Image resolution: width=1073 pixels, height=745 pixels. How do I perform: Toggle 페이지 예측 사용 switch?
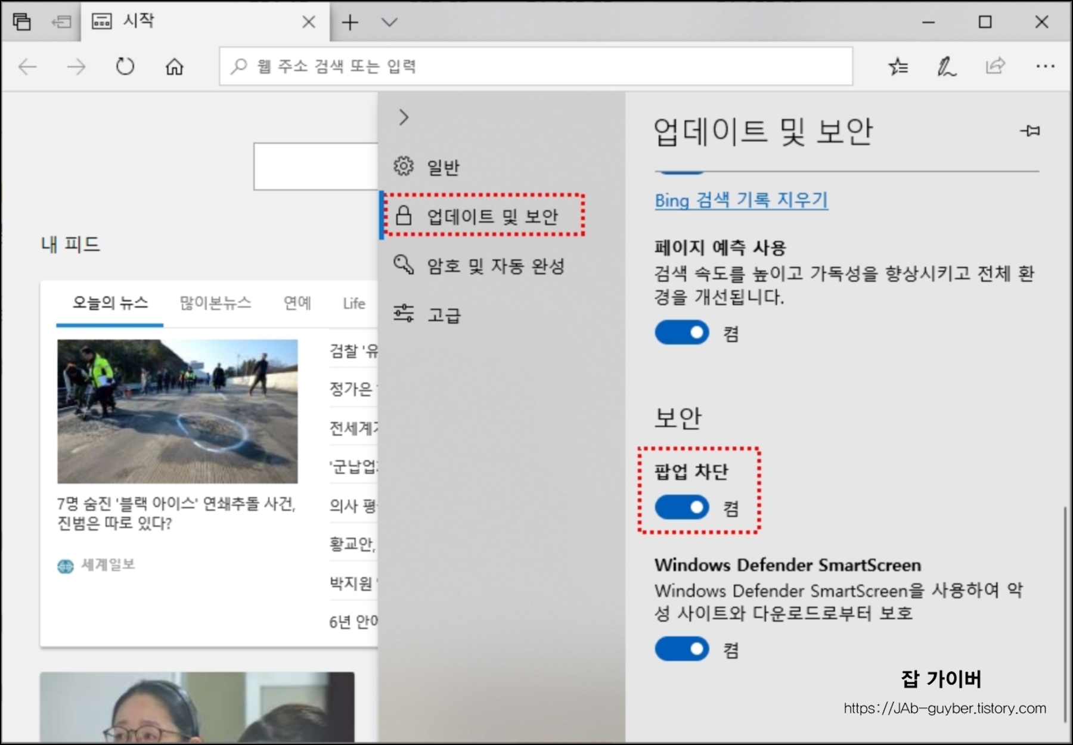pyautogui.click(x=682, y=333)
